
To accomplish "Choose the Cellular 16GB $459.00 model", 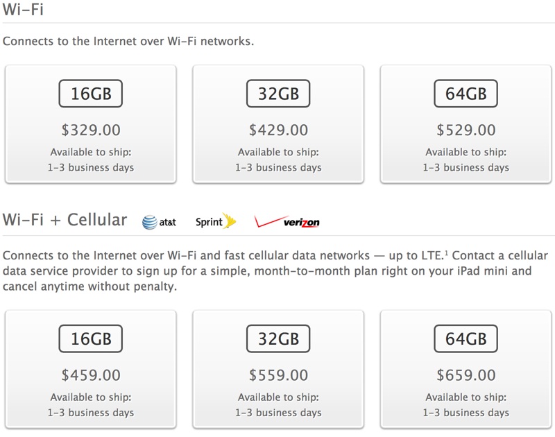I will (91, 369).
